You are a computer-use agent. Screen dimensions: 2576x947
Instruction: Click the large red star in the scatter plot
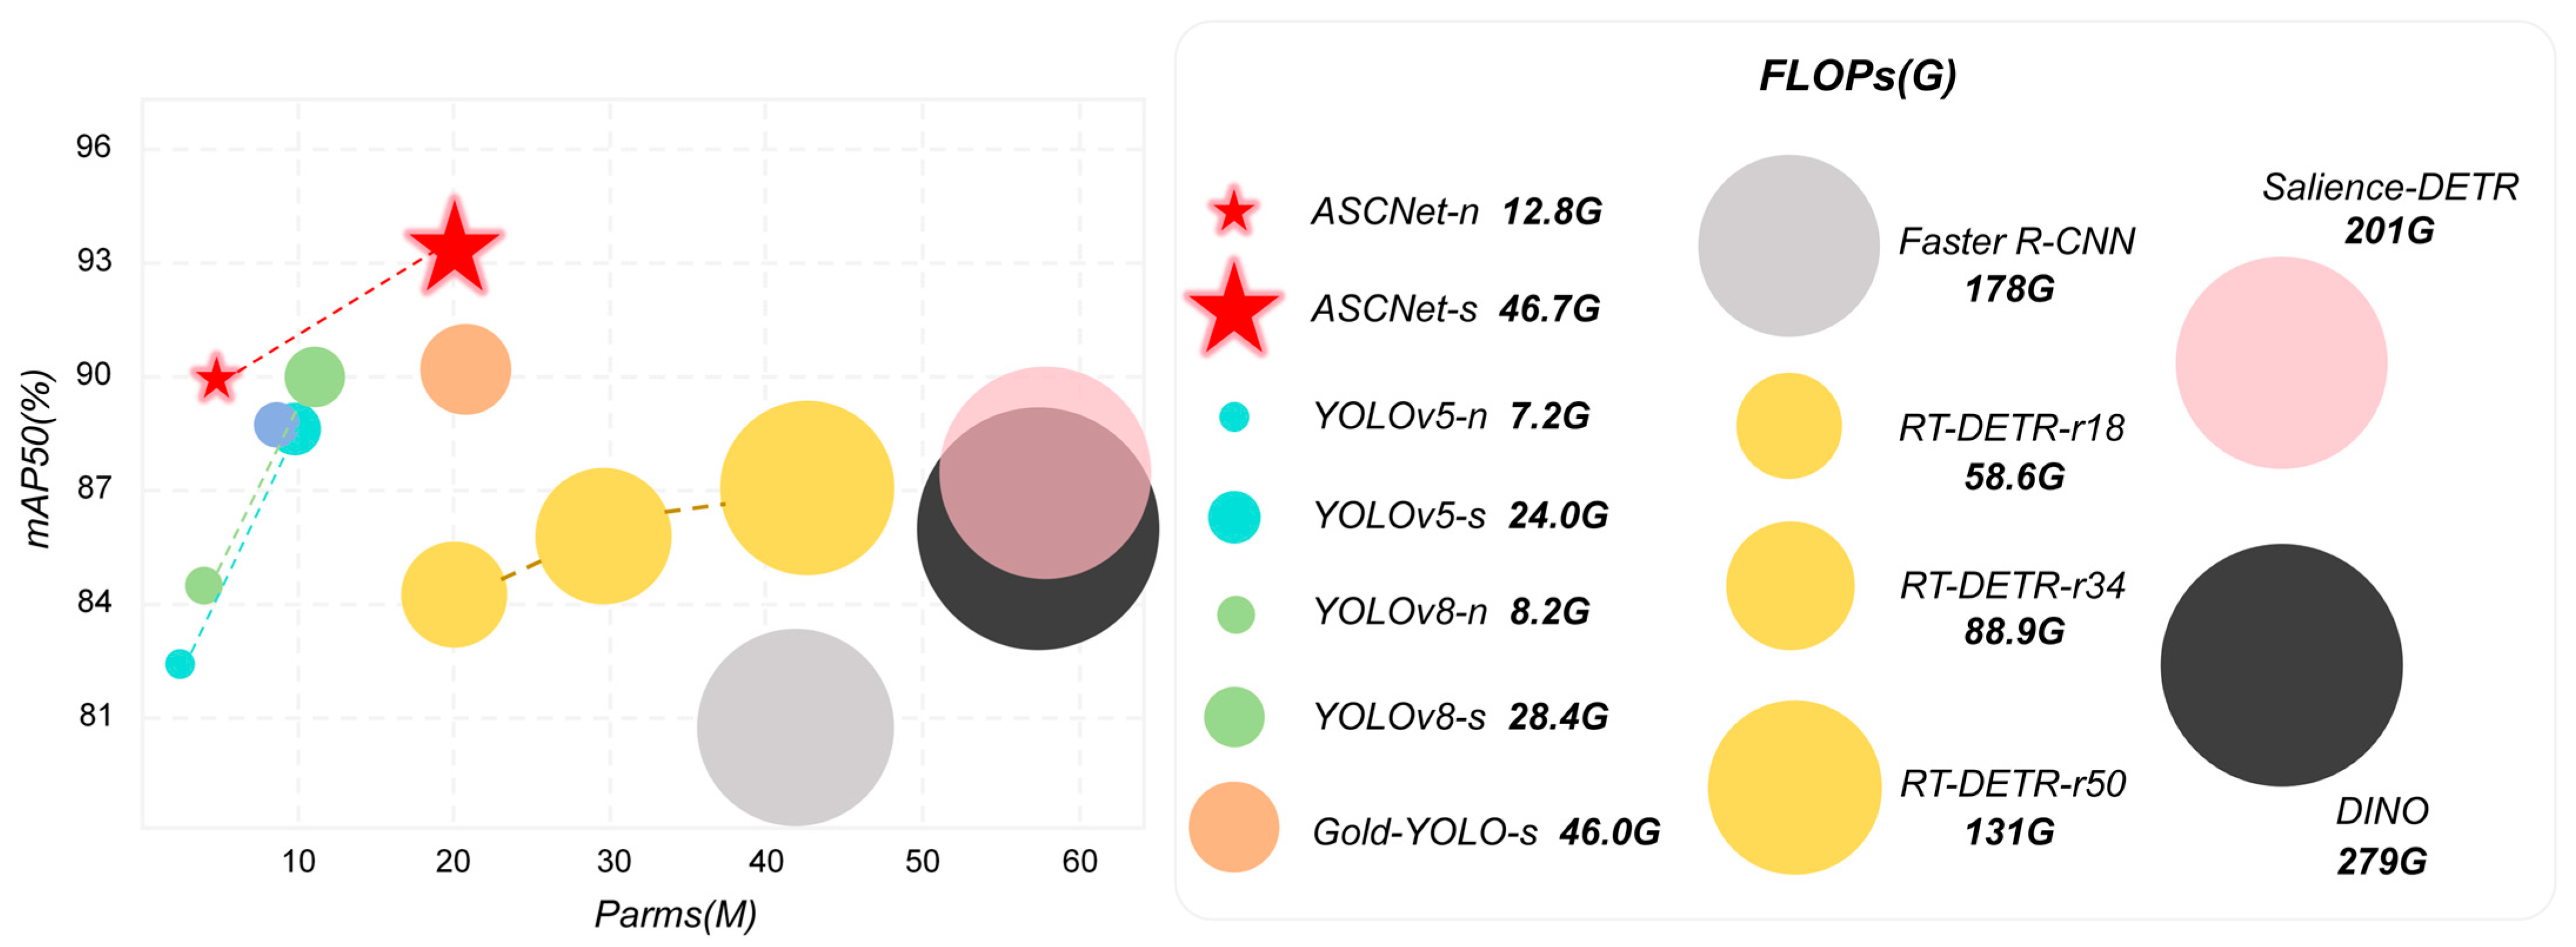click(454, 248)
